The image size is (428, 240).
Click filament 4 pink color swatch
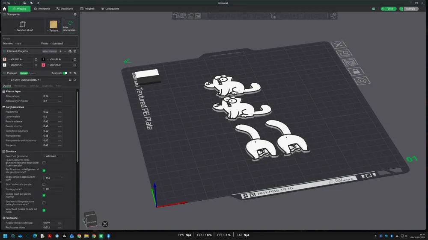43,65
